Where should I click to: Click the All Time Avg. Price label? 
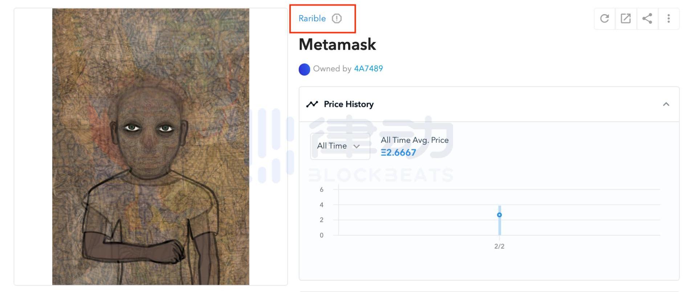[x=415, y=140]
